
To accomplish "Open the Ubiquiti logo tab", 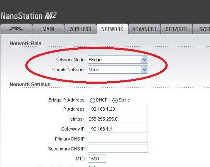I will pos(16,29).
